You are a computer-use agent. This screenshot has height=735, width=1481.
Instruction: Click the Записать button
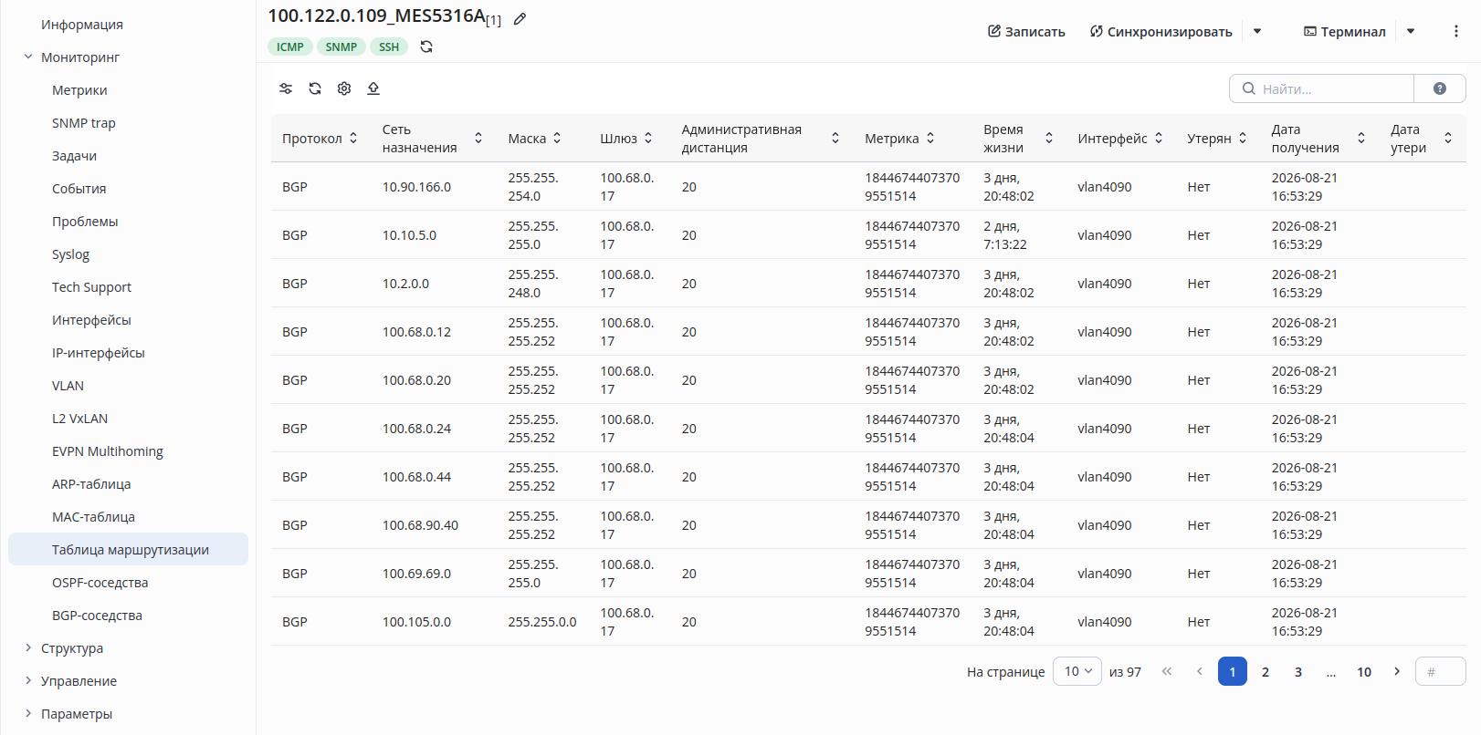(x=1026, y=31)
